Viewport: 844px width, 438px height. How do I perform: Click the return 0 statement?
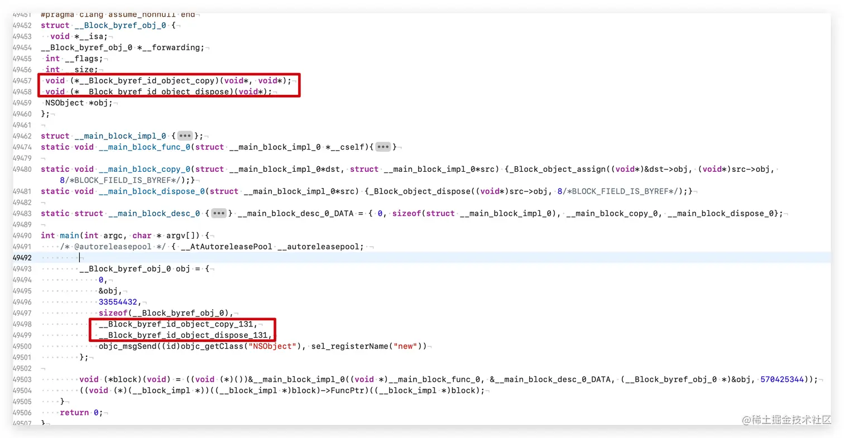(80, 412)
